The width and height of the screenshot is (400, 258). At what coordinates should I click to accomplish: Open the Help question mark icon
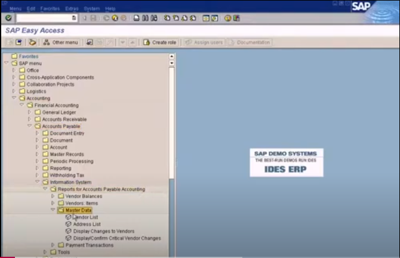[x=227, y=18]
